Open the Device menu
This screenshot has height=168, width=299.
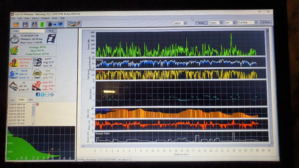(35, 18)
